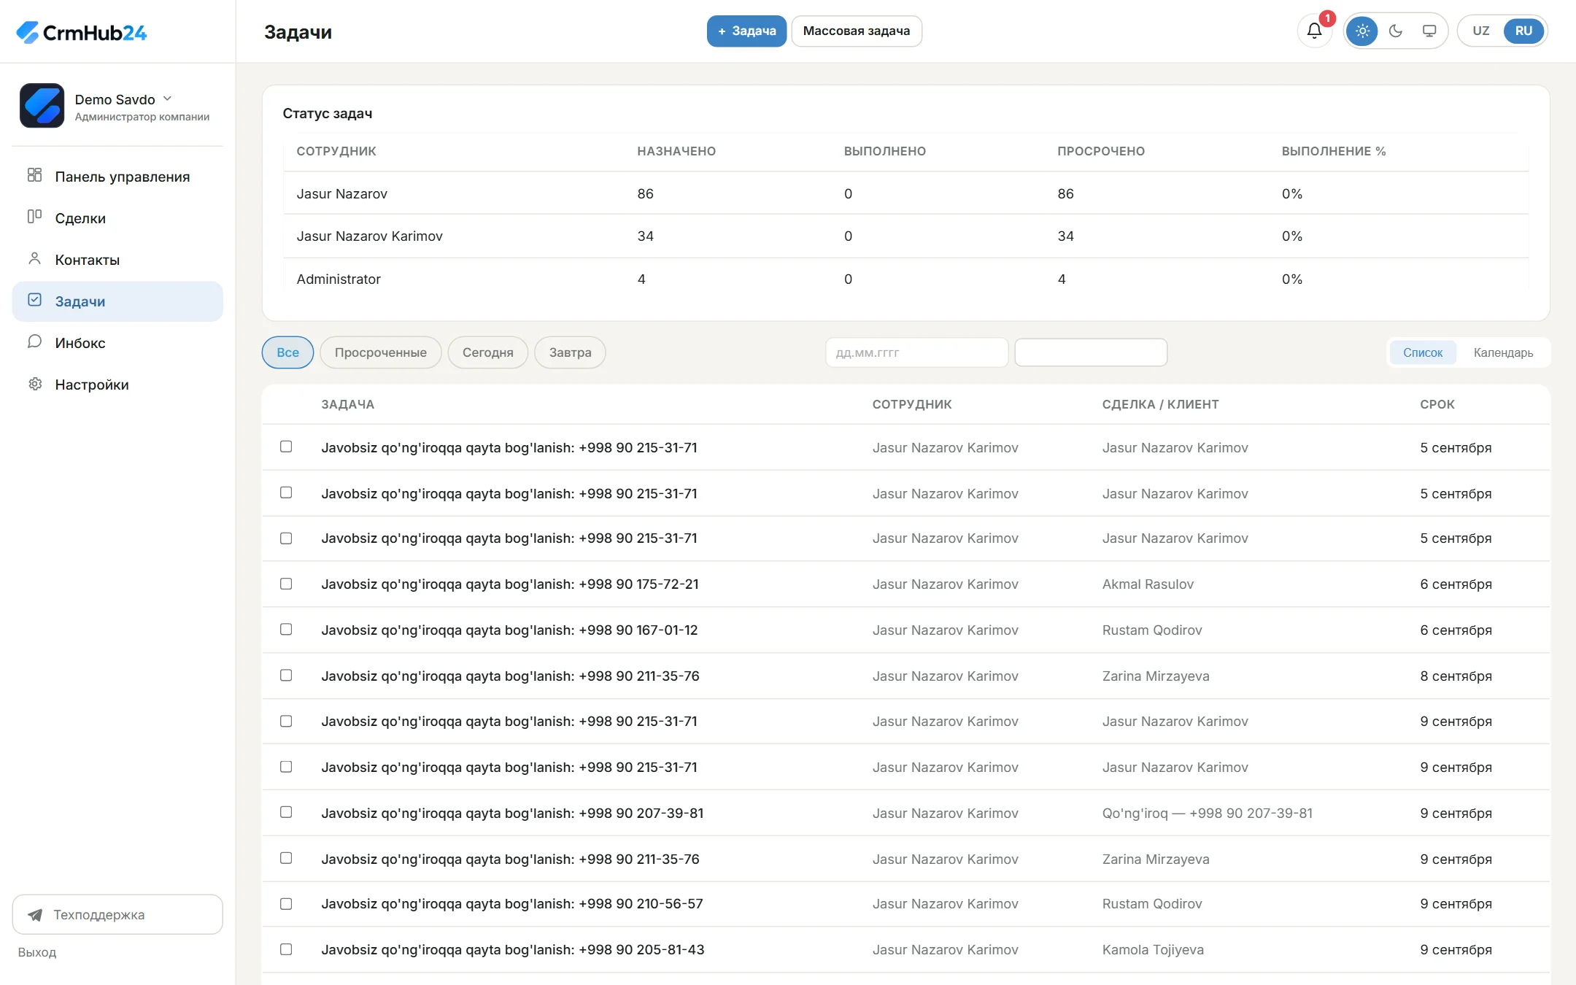
Task: Filter tasks by Сегодня
Action: (487, 352)
